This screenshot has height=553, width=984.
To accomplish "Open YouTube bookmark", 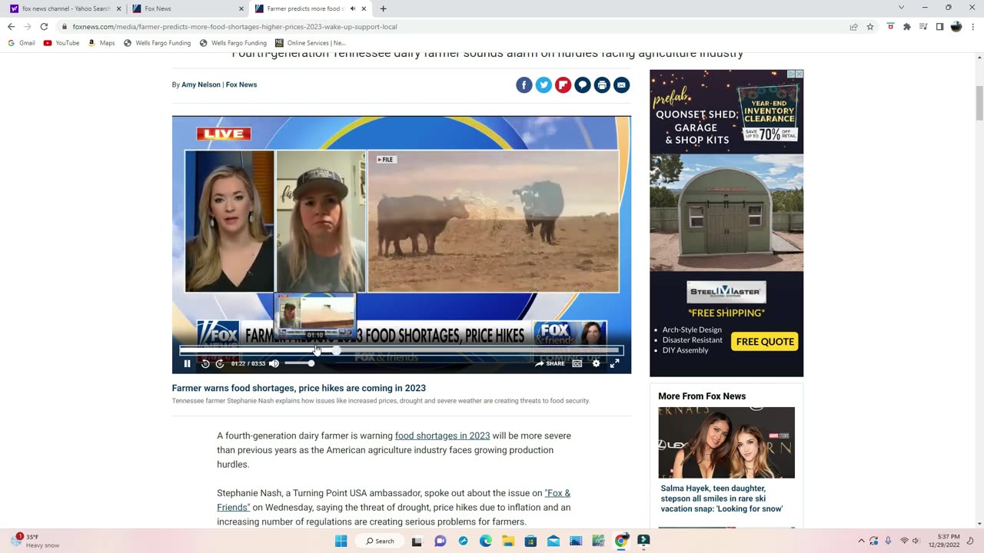I will [61, 43].
